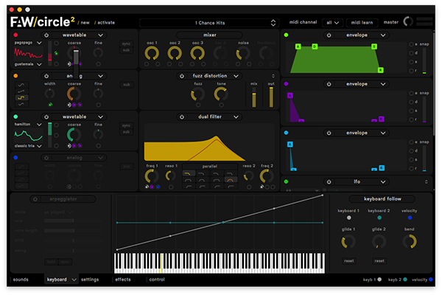Select the 'a' snap radio in green envelope
Screen dimensions: 442x295
tap(411, 44)
